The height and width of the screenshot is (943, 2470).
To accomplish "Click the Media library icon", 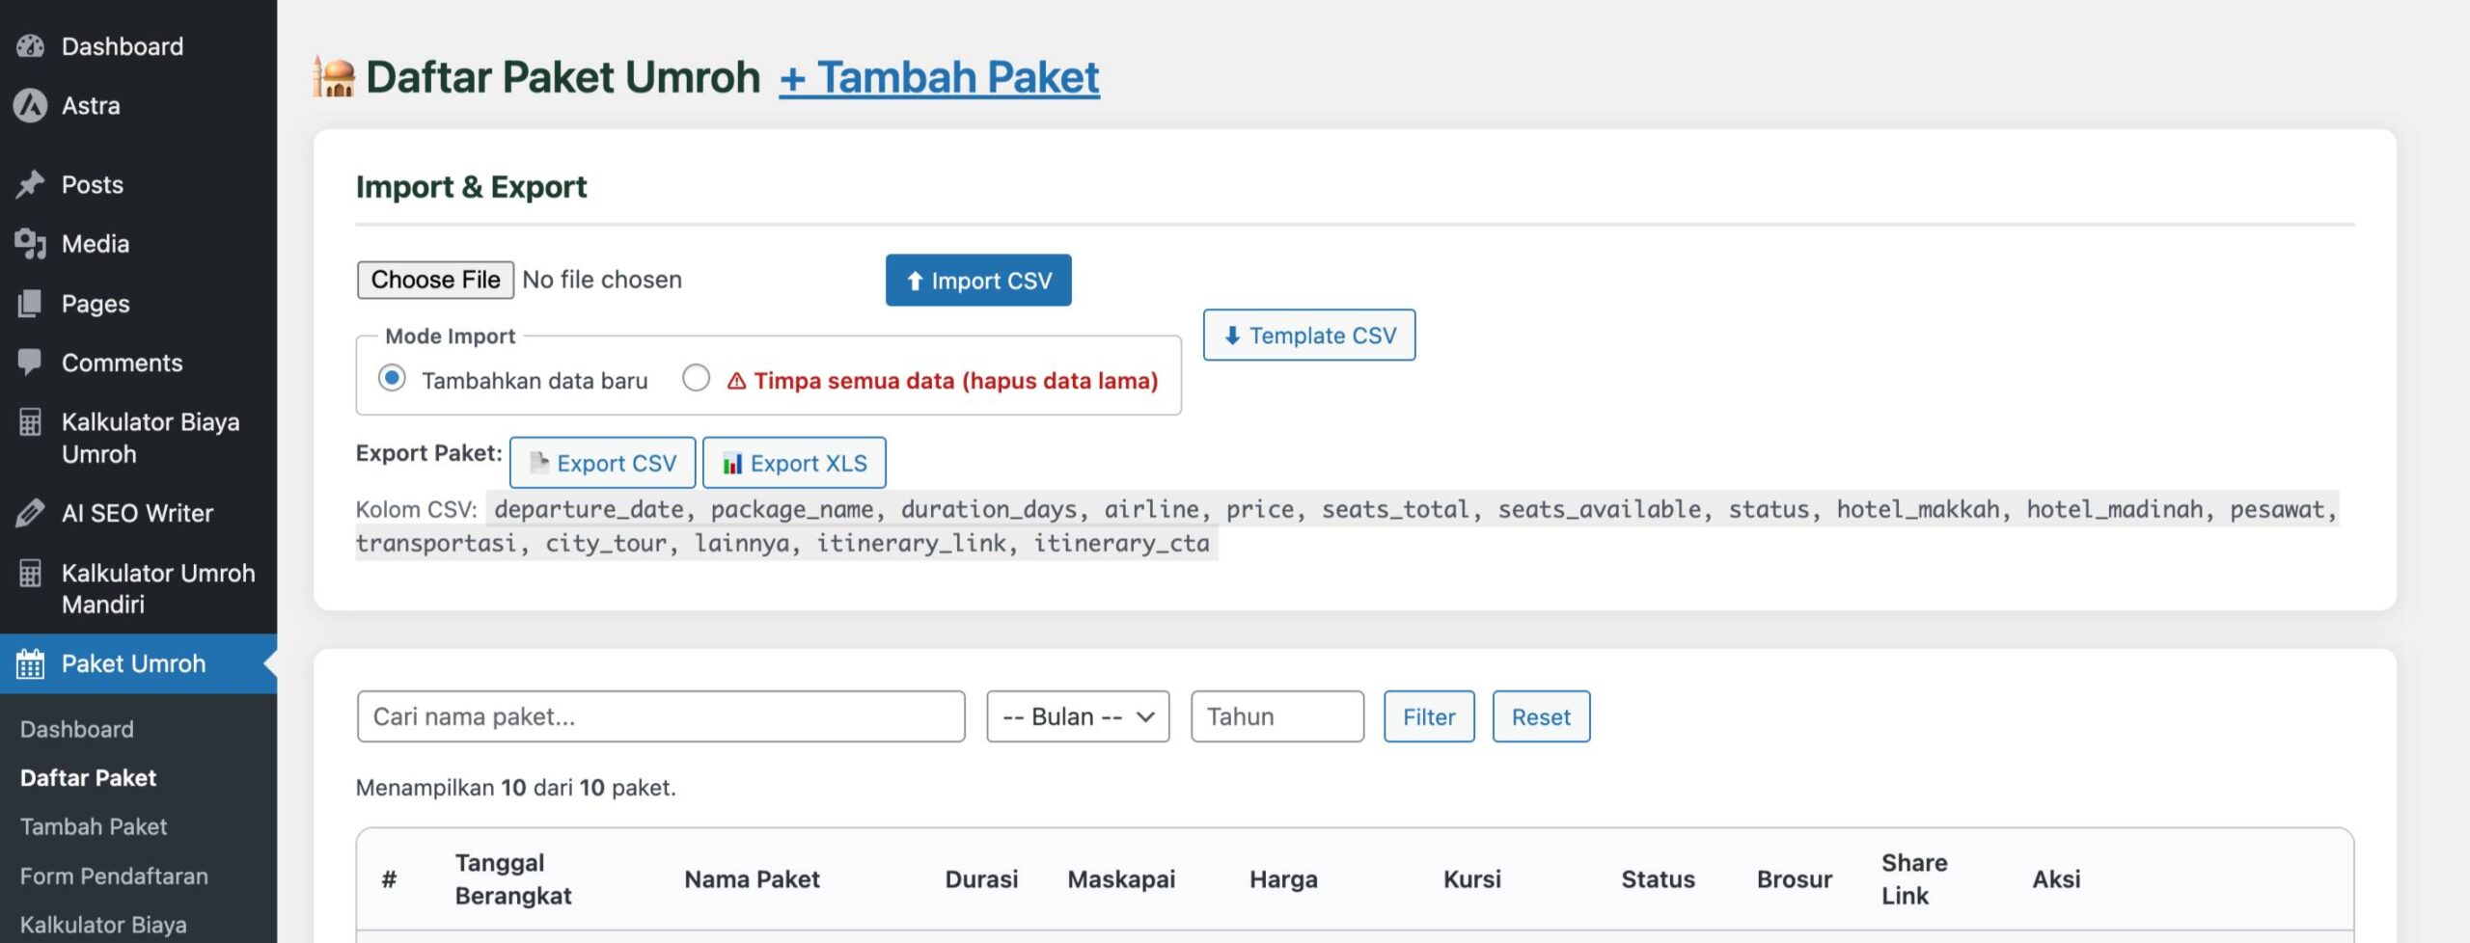I will [x=30, y=244].
